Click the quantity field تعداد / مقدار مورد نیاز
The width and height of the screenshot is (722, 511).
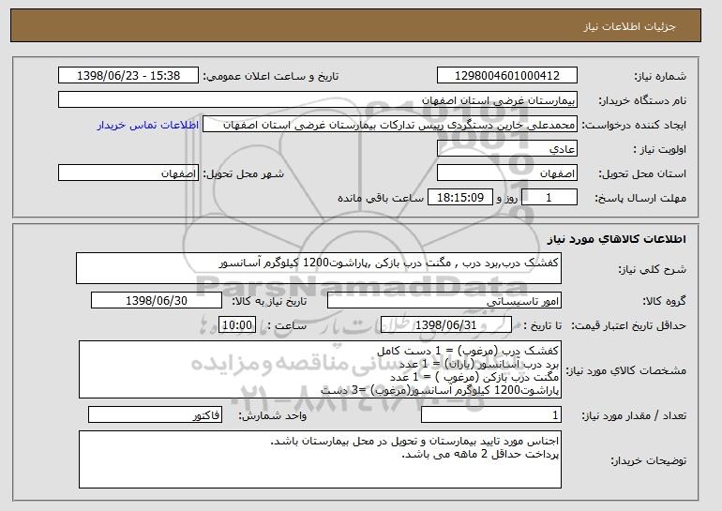491,415
